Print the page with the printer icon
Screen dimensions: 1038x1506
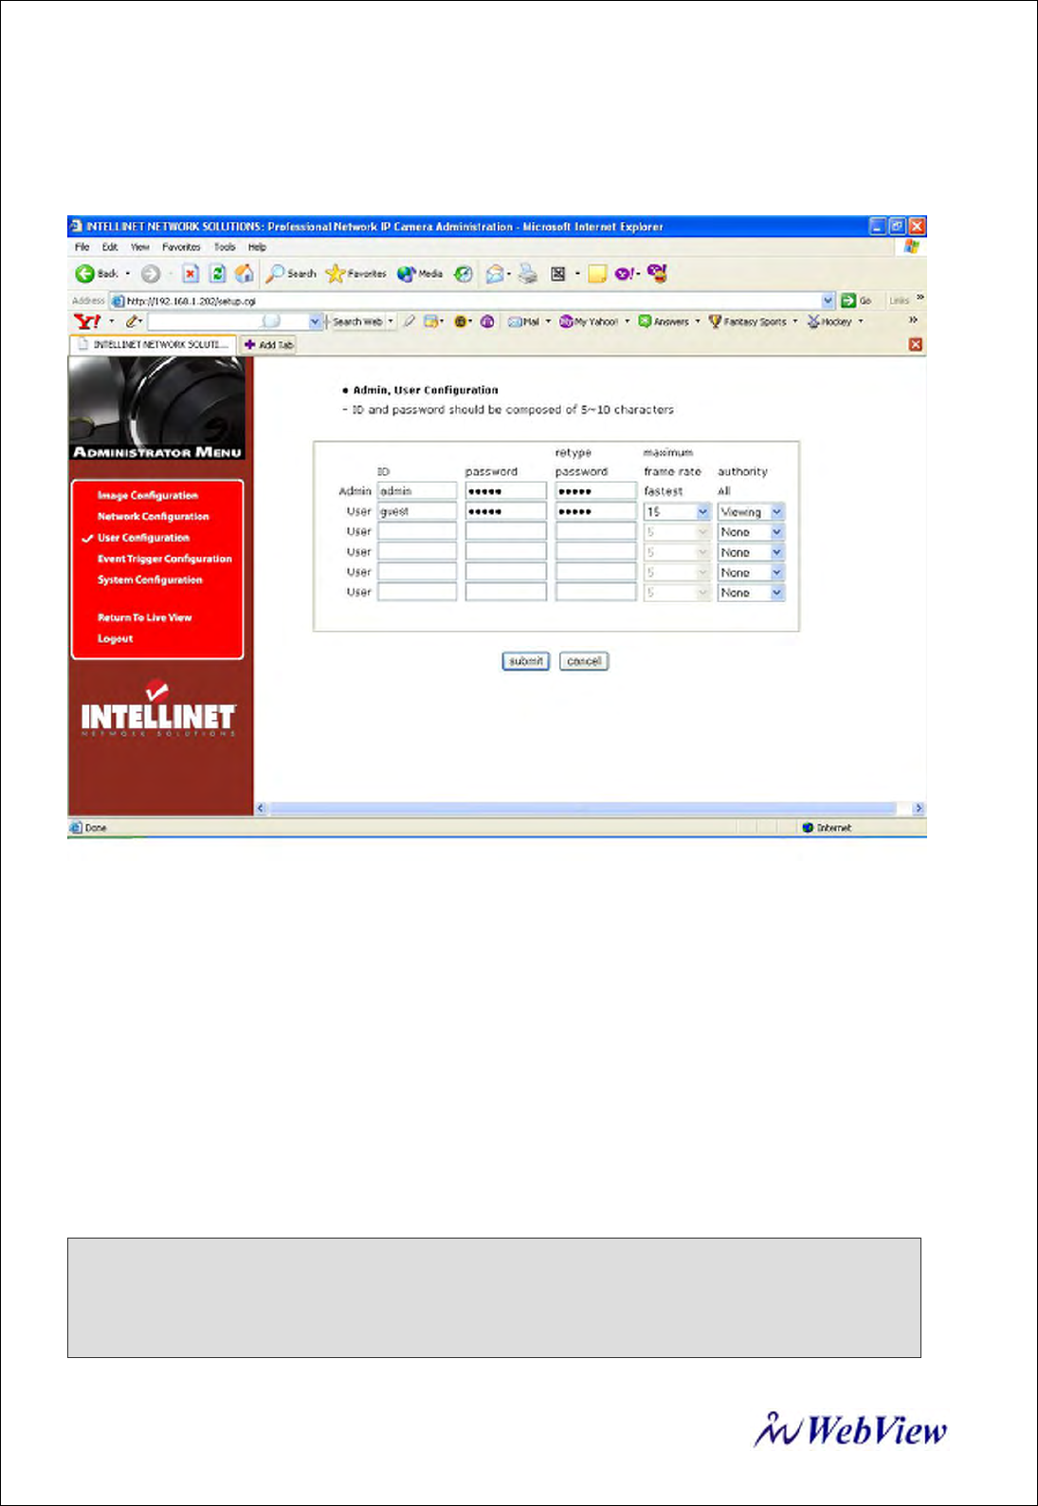(x=528, y=274)
